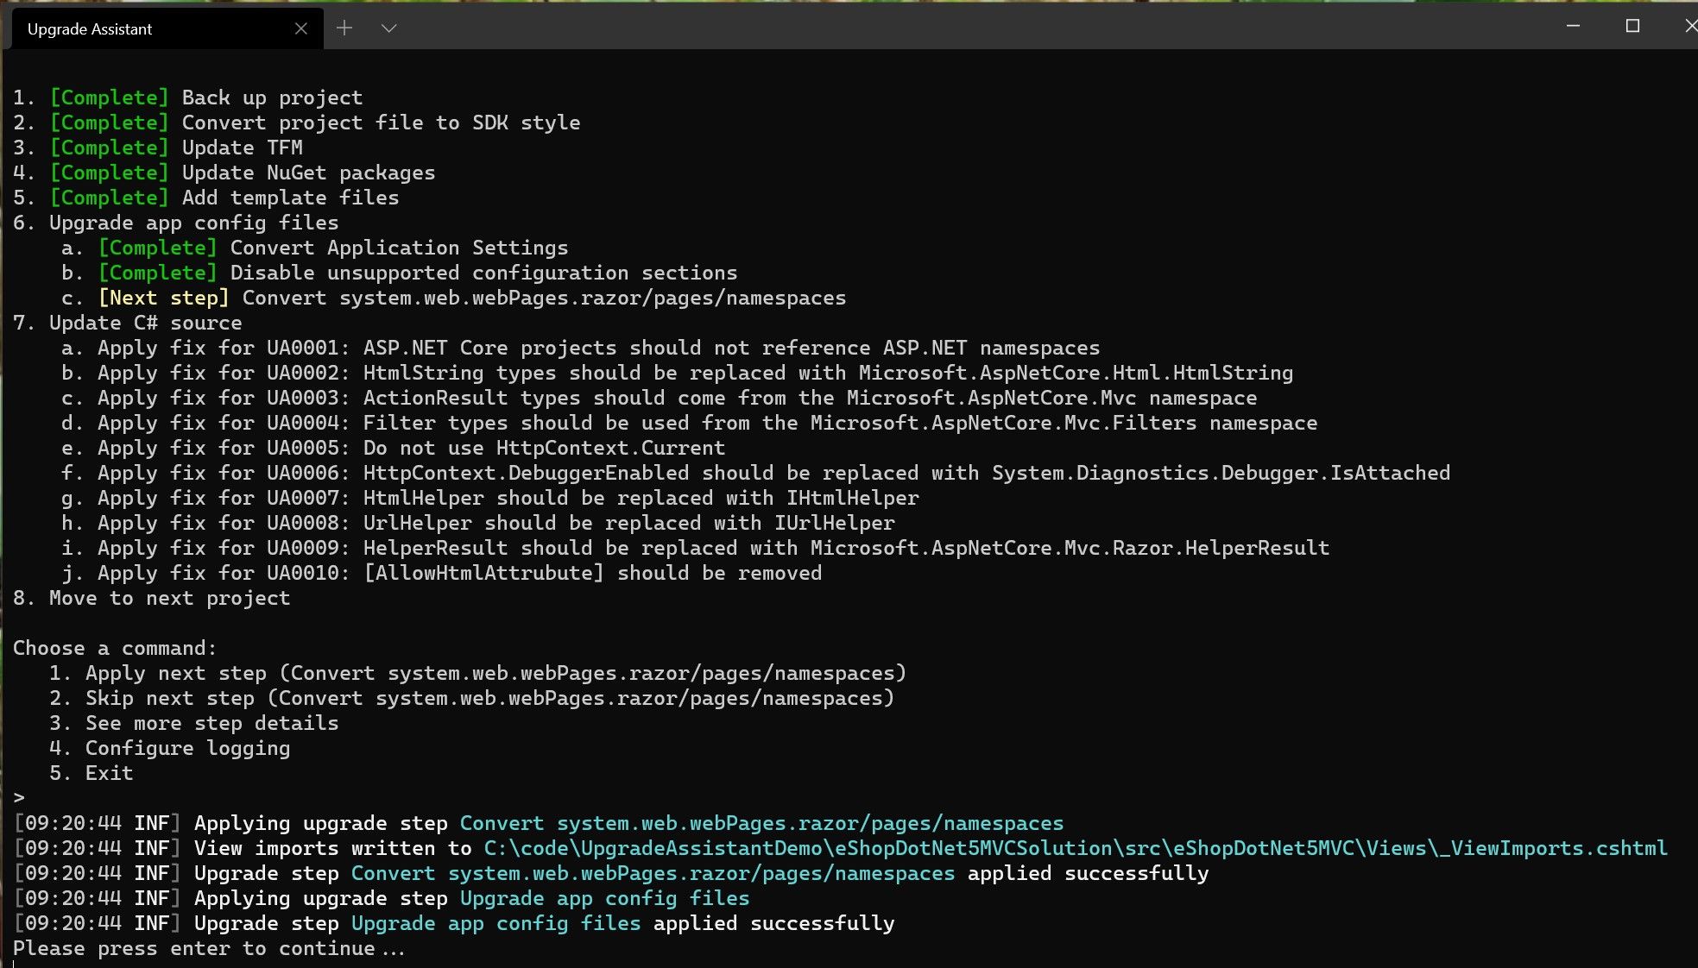Choose See more step details
The image size is (1698, 968).
[211, 723]
